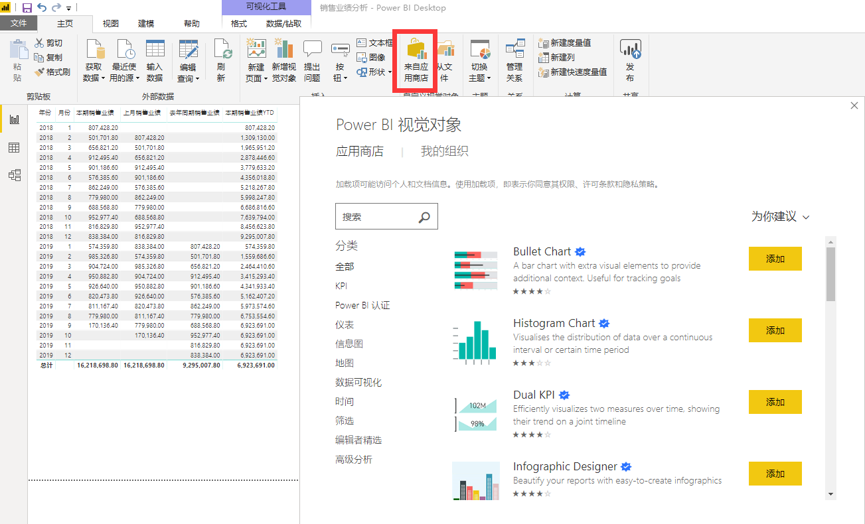
Task: Click the Dual KPI title link
Action: pyautogui.click(x=534, y=395)
